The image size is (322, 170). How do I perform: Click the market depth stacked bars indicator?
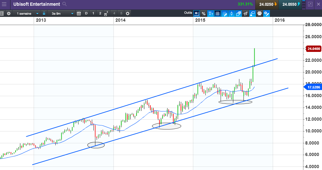304,4
